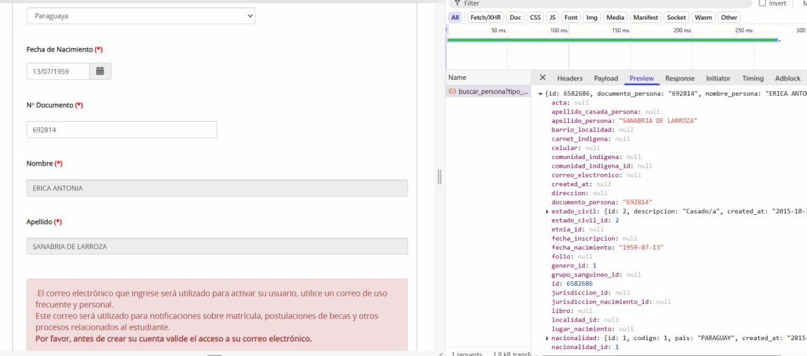Viewport: 807px width, 356px height.
Task: Click the N° Documento input field
Action: (122, 129)
